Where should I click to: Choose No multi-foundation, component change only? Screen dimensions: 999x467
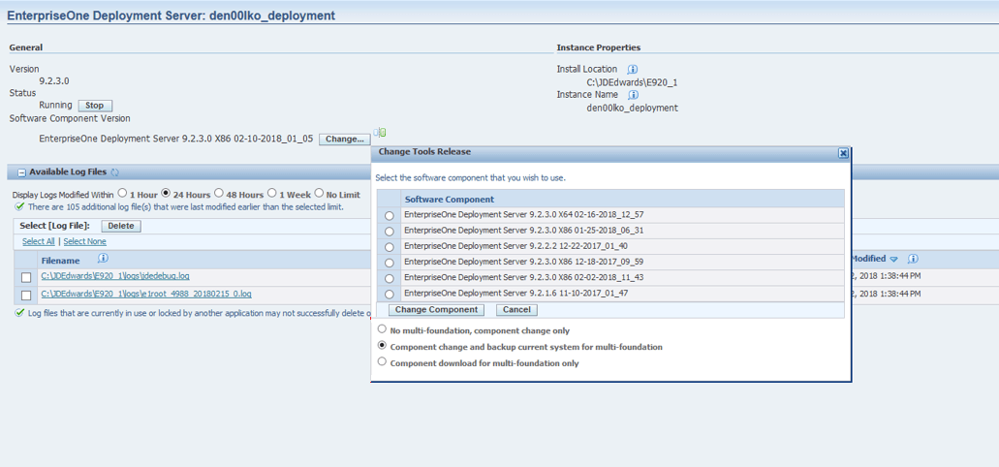tap(382, 329)
